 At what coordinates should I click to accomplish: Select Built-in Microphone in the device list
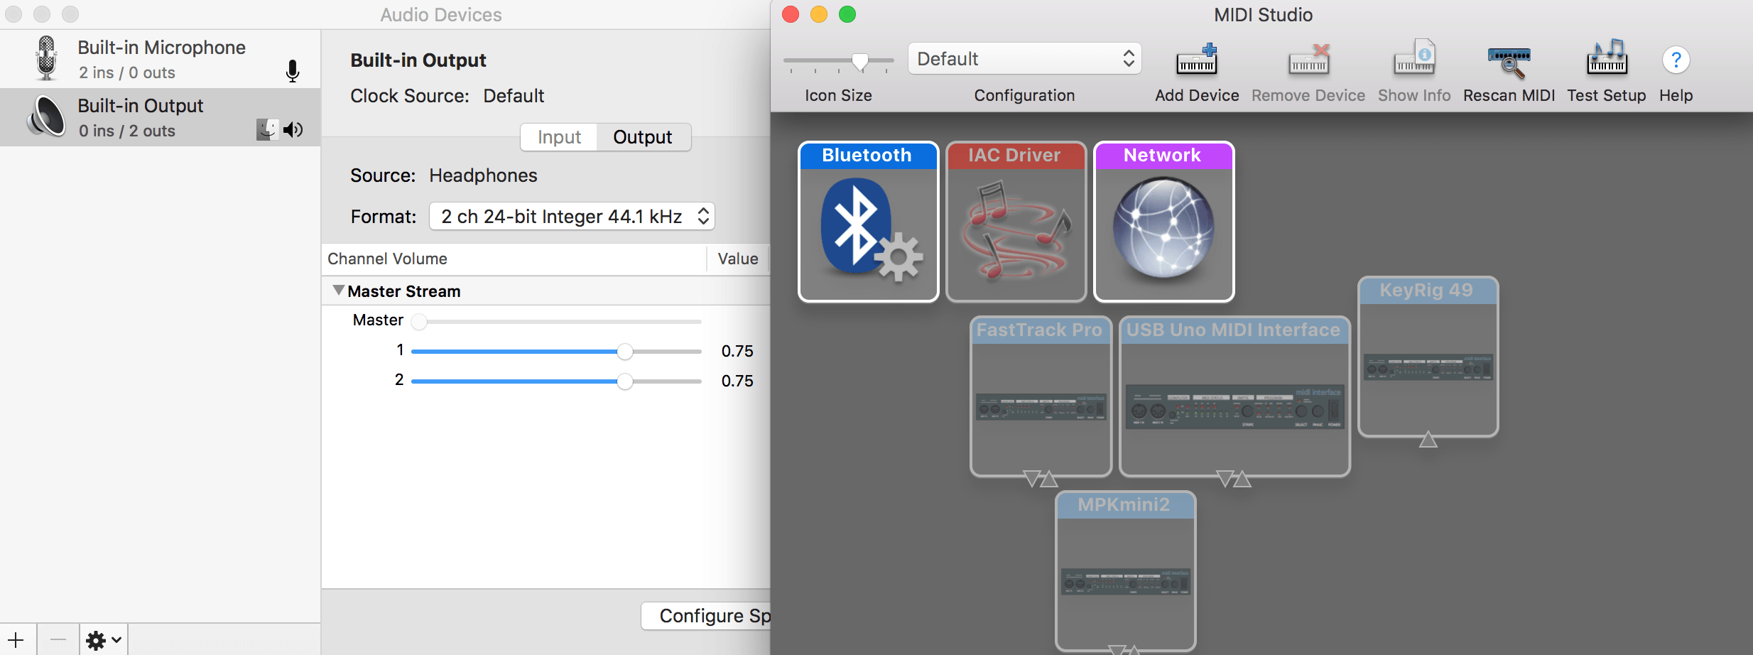pyautogui.click(x=160, y=59)
